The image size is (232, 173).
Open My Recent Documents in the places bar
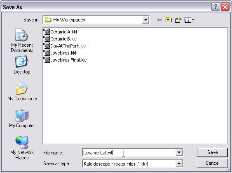(x=22, y=40)
